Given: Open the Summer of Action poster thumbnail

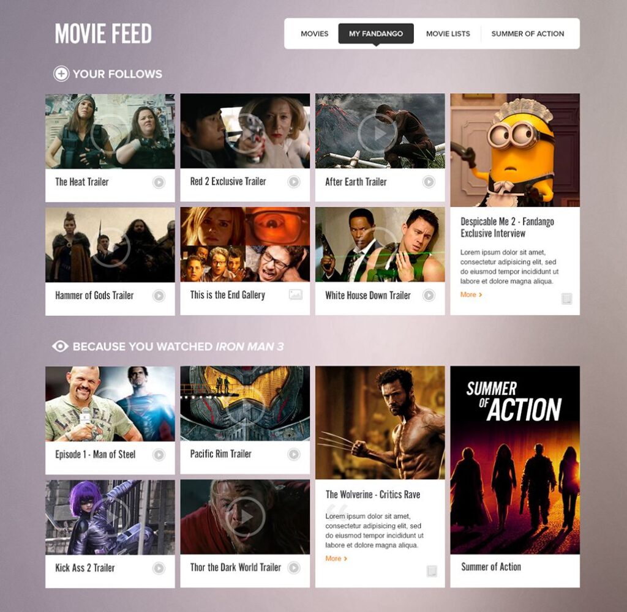Looking at the screenshot, I should [515, 460].
